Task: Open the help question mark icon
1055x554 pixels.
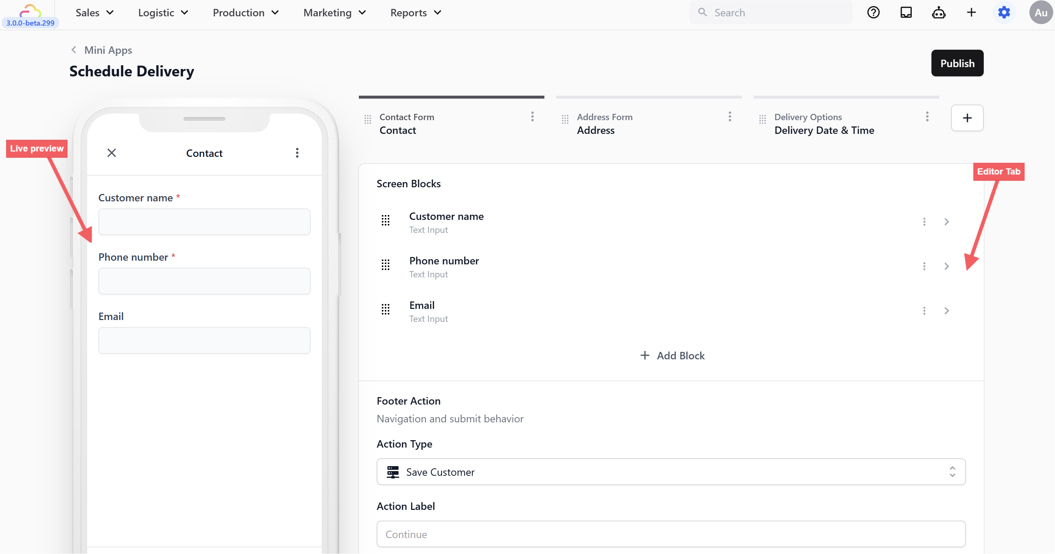Action: pos(873,13)
